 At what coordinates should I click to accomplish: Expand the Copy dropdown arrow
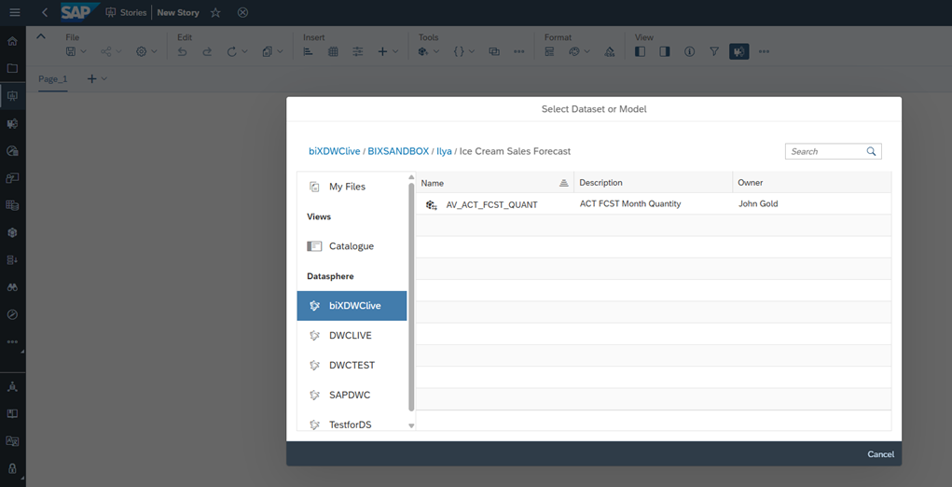(x=280, y=51)
